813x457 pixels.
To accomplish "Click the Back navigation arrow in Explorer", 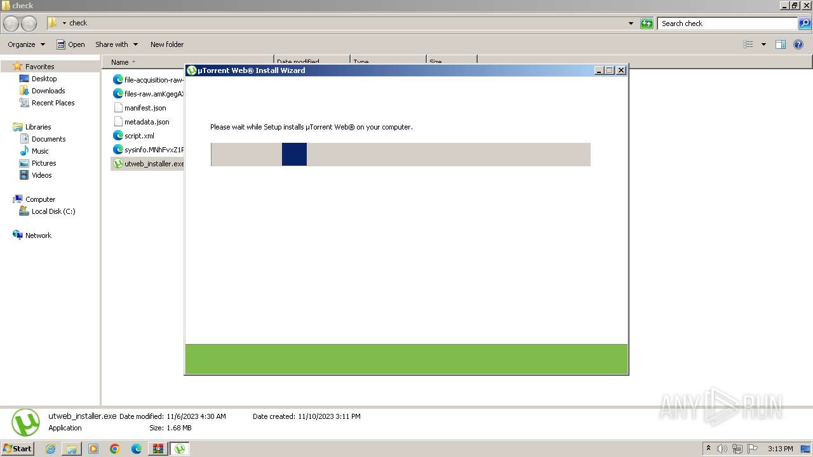I will (x=11, y=23).
